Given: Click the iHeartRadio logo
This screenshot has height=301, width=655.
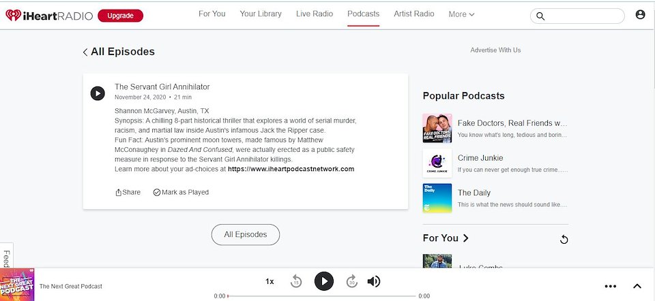Looking at the screenshot, I should tap(48, 15).
